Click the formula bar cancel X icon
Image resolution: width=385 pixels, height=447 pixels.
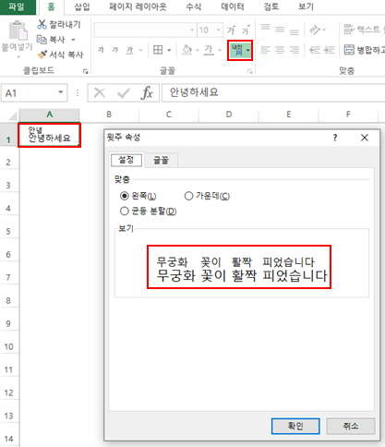100,92
